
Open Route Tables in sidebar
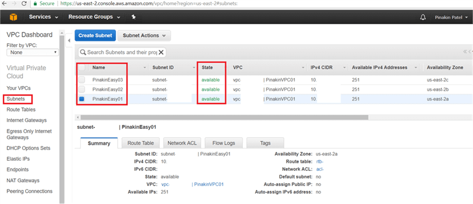point(21,109)
